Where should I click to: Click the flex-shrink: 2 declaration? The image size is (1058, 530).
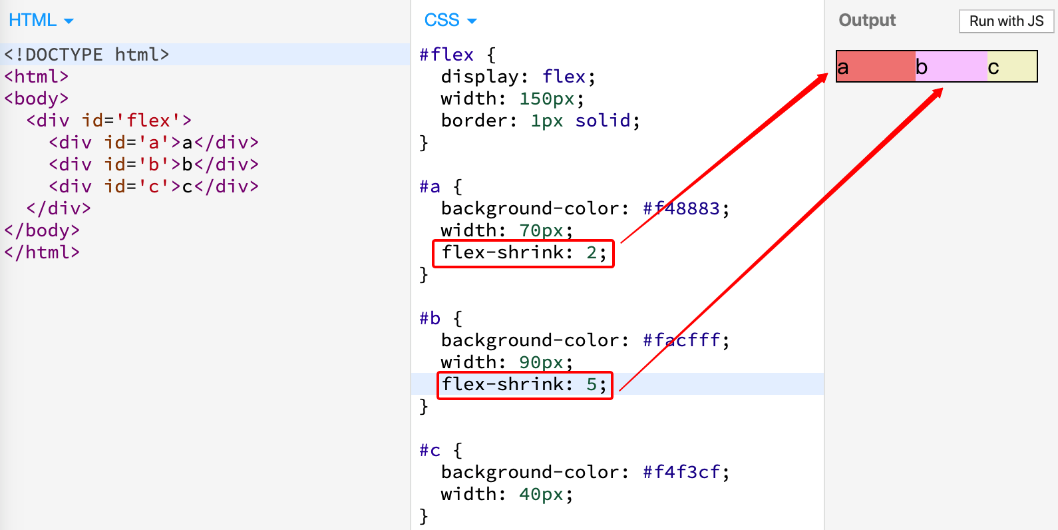click(x=524, y=252)
